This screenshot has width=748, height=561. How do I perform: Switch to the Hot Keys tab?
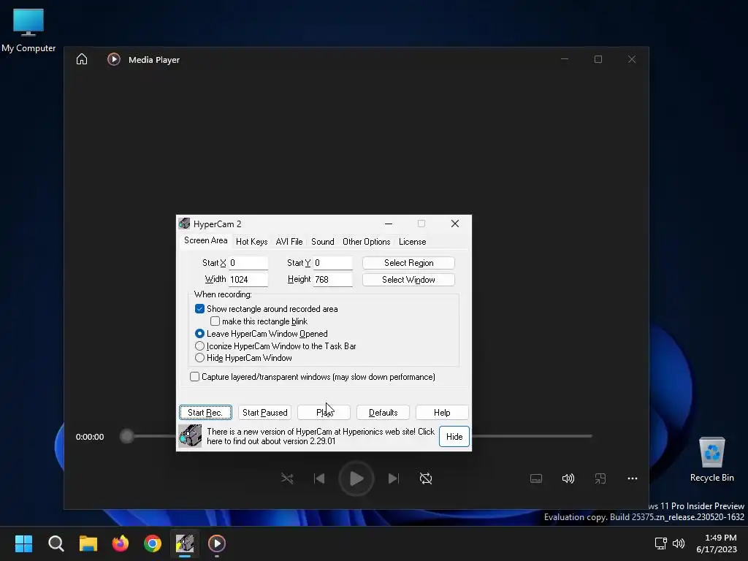(251, 241)
